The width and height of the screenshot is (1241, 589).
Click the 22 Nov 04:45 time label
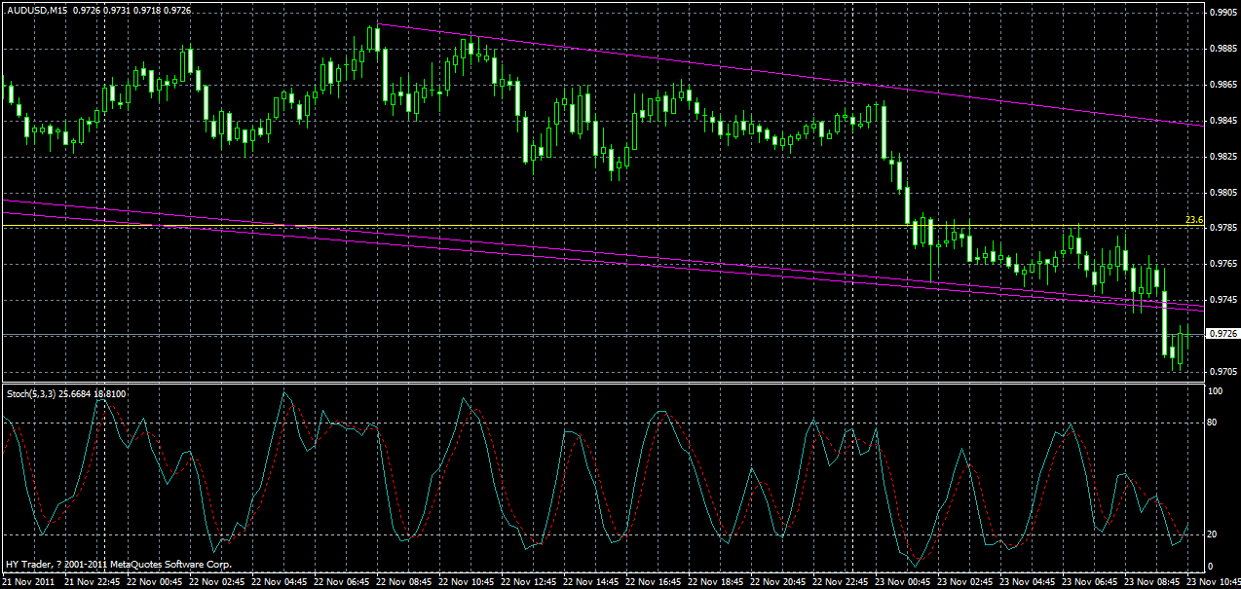pyautogui.click(x=280, y=581)
